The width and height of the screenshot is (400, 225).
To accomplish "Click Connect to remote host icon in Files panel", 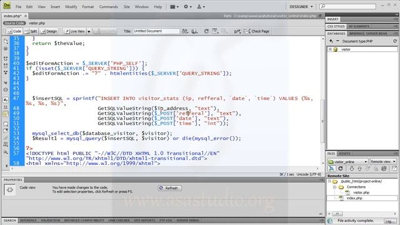I will pos(332,169).
